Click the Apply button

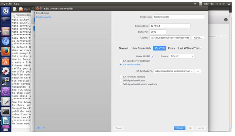(x=201, y=128)
